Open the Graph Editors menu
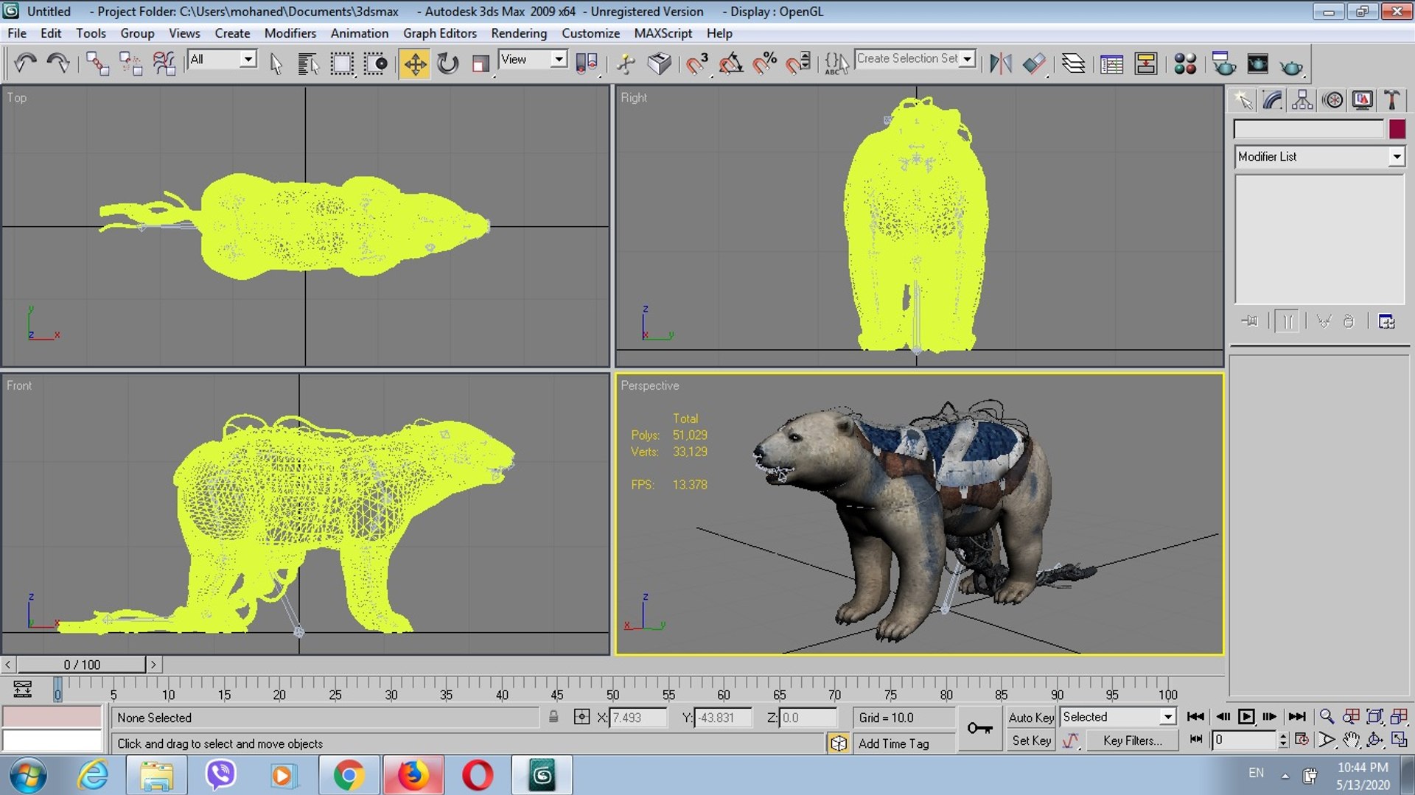The image size is (1415, 795). [x=439, y=33]
